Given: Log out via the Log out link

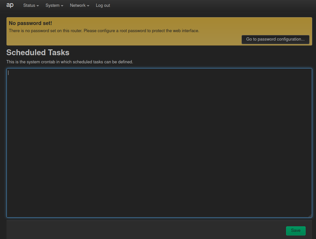Looking at the screenshot, I should point(103,6).
